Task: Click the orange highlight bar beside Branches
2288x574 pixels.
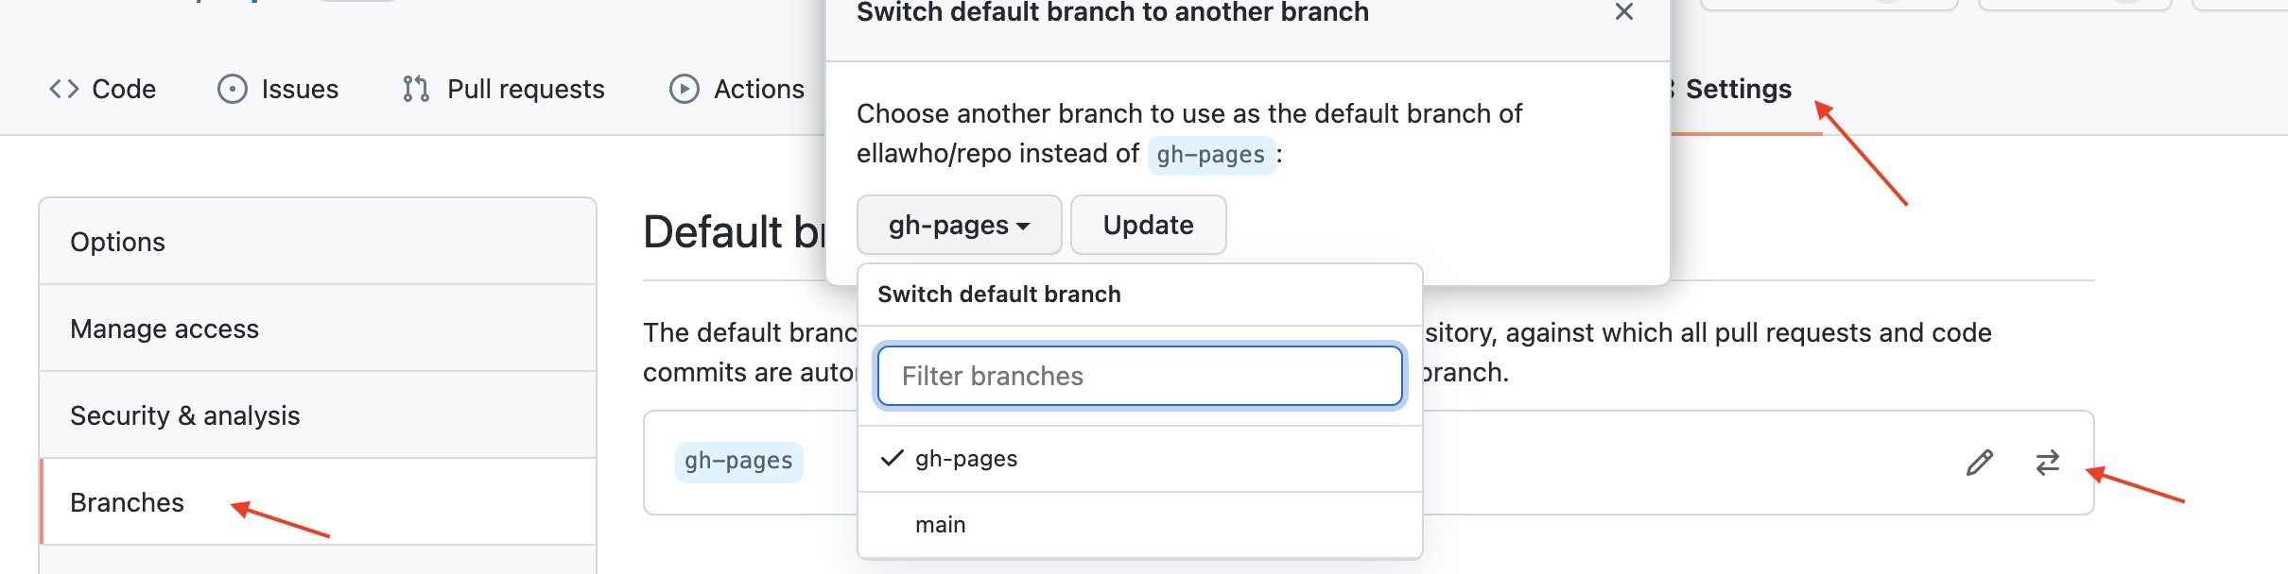Action: [42, 502]
